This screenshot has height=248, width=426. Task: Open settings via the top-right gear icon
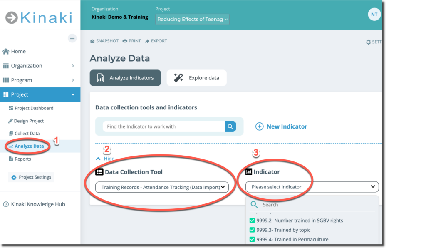(369, 42)
